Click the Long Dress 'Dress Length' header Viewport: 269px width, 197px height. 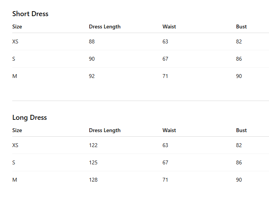105,130
